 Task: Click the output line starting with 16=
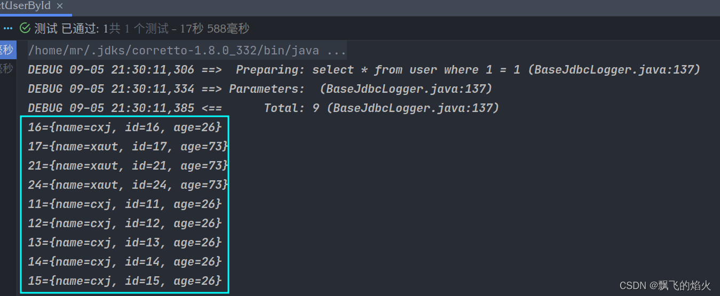coord(124,127)
